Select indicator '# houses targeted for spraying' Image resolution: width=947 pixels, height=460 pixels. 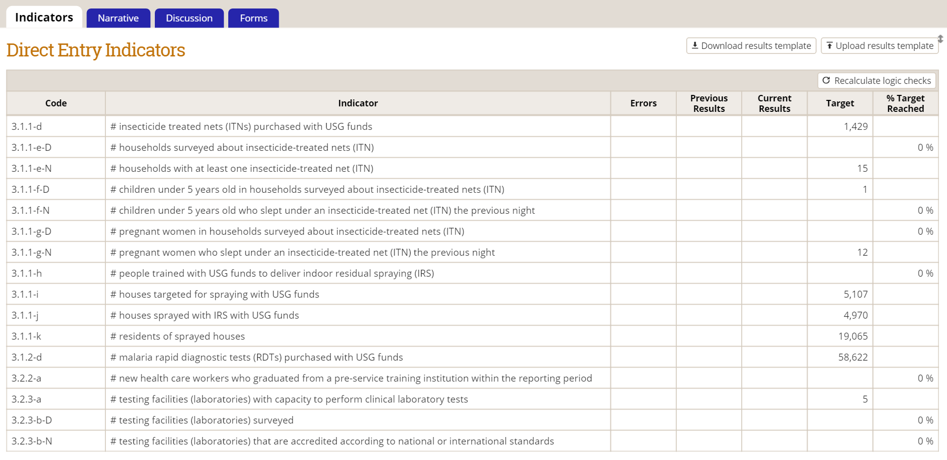(x=215, y=294)
